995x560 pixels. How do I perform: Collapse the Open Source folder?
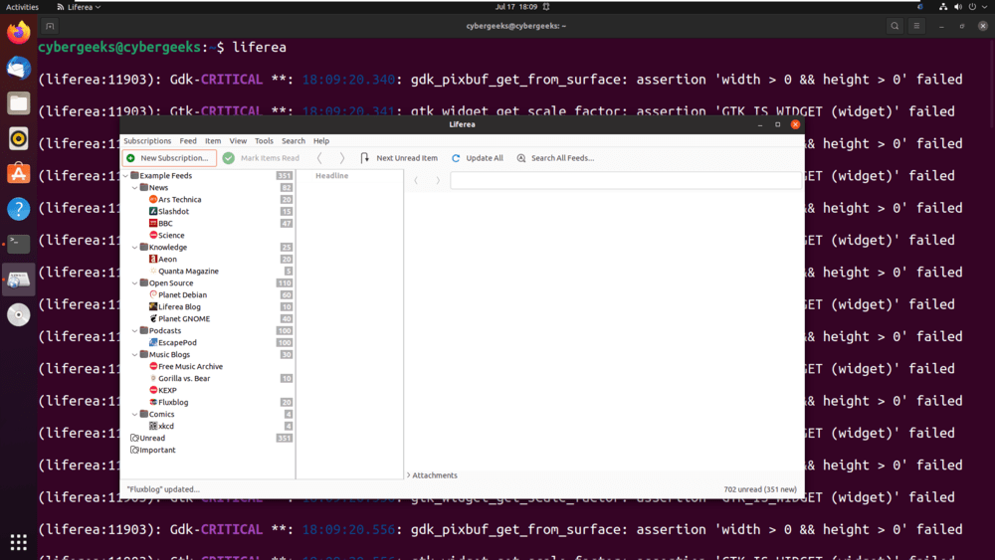134,282
